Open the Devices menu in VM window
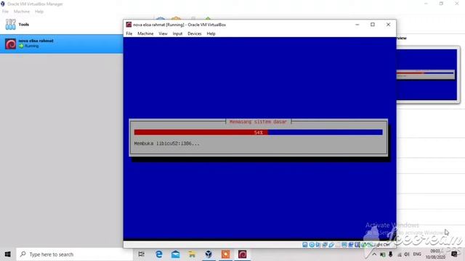Image resolution: width=465 pixels, height=261 pixels. [x=195, y=34]
